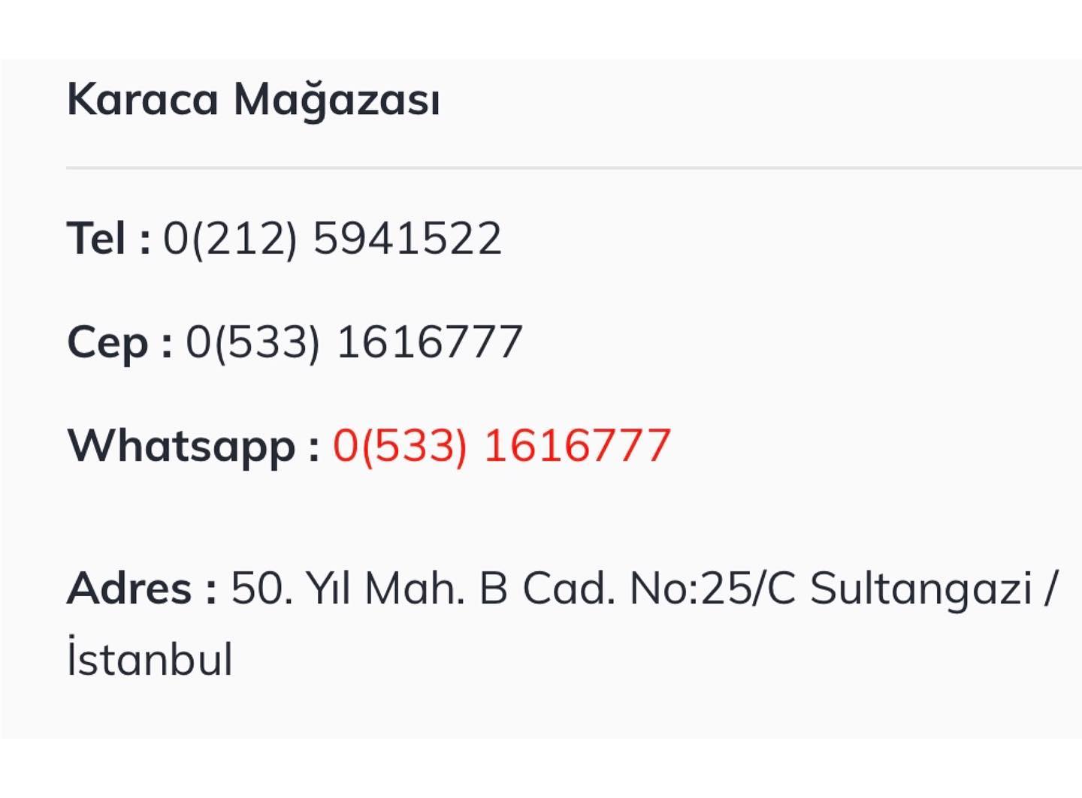Screen dimensions: 1082x798
Task: Click the Sultangazi district name
Action: pos(921,589)
